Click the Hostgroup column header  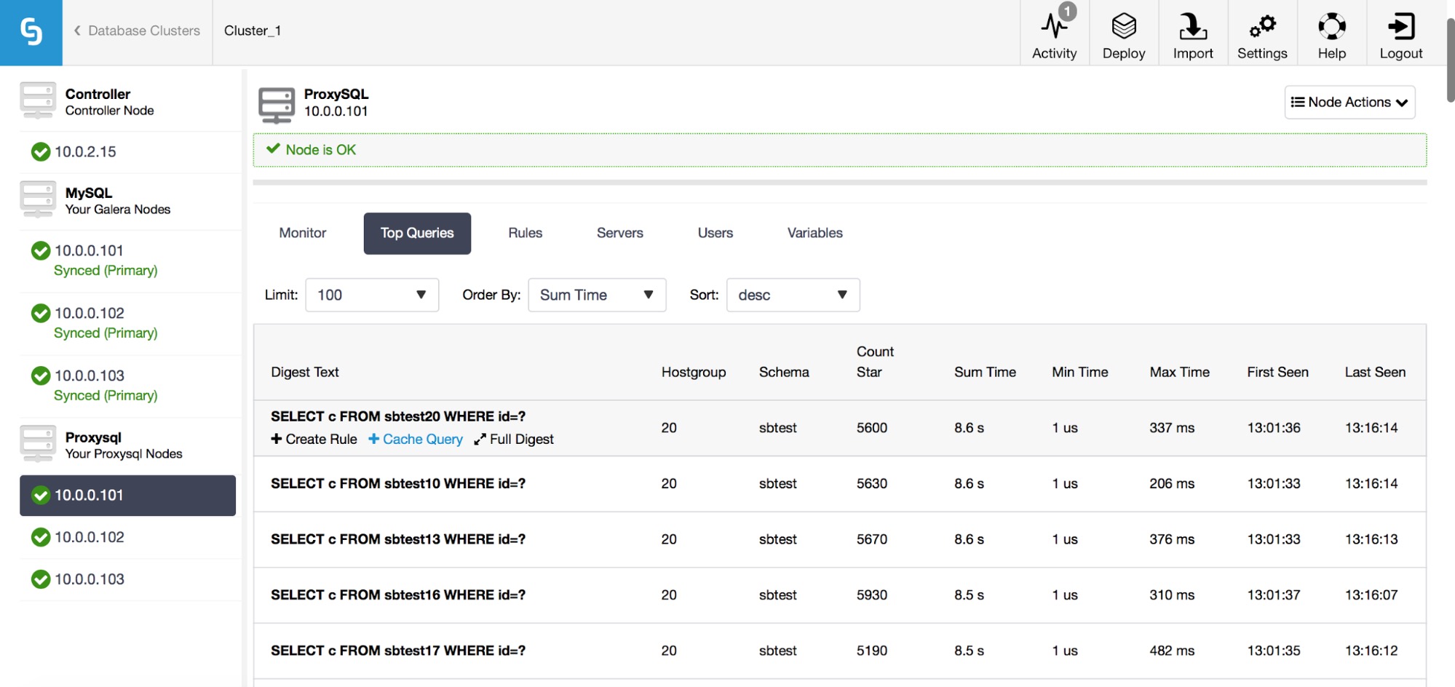694,372
